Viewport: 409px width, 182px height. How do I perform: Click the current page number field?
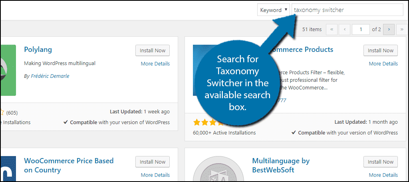(361, 30)
